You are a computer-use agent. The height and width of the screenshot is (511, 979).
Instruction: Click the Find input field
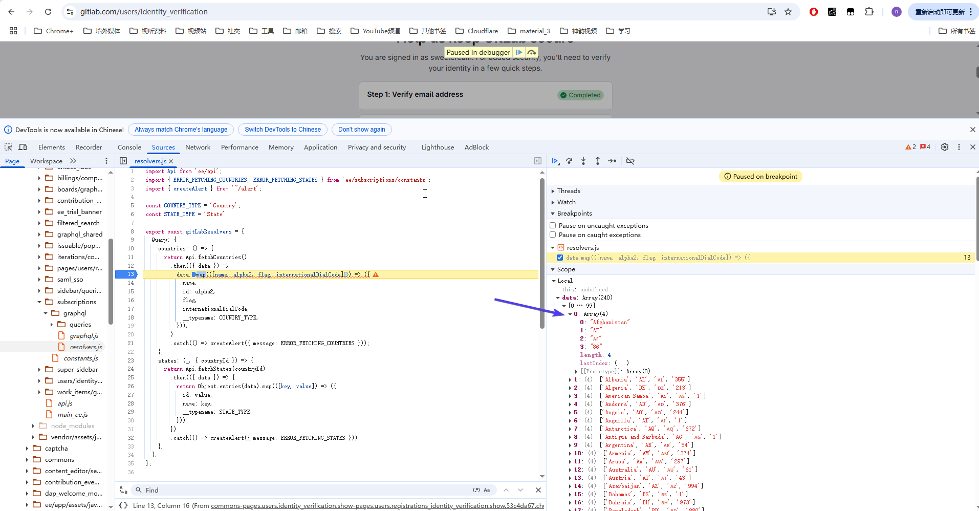[306, 490]
